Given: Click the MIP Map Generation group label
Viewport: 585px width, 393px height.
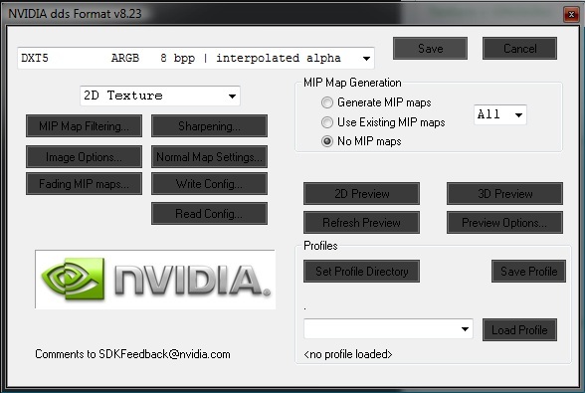Looking at the screenshot, I should [352, 83].
